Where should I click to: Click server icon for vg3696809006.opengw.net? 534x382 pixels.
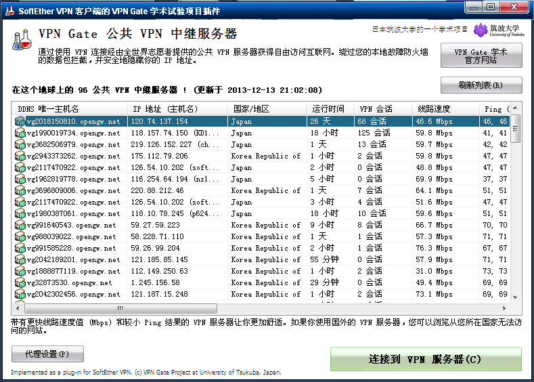(20, 190)
